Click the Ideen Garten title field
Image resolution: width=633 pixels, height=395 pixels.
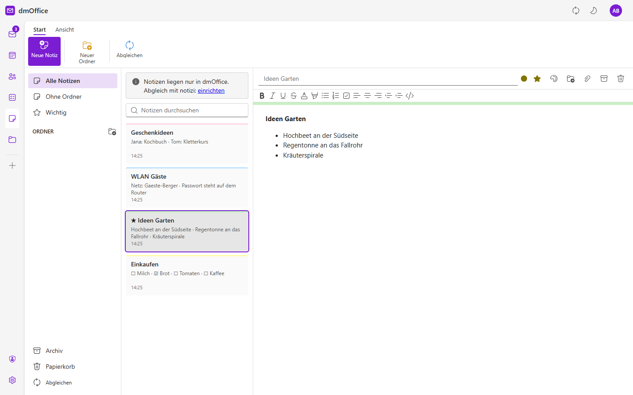tap(388, 79)
